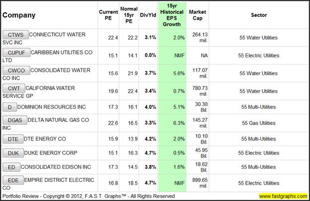Click the 15yr Historical EPS Growth header
Screen dimensions: 310x201
[172, 15]
